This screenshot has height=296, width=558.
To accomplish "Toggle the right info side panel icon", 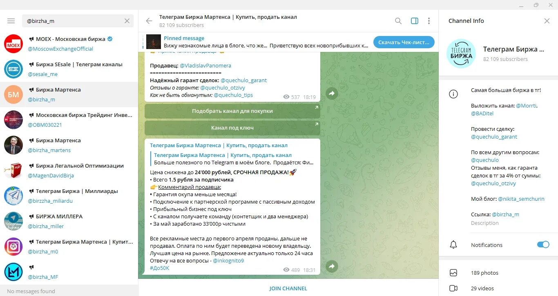I will 415,21.
